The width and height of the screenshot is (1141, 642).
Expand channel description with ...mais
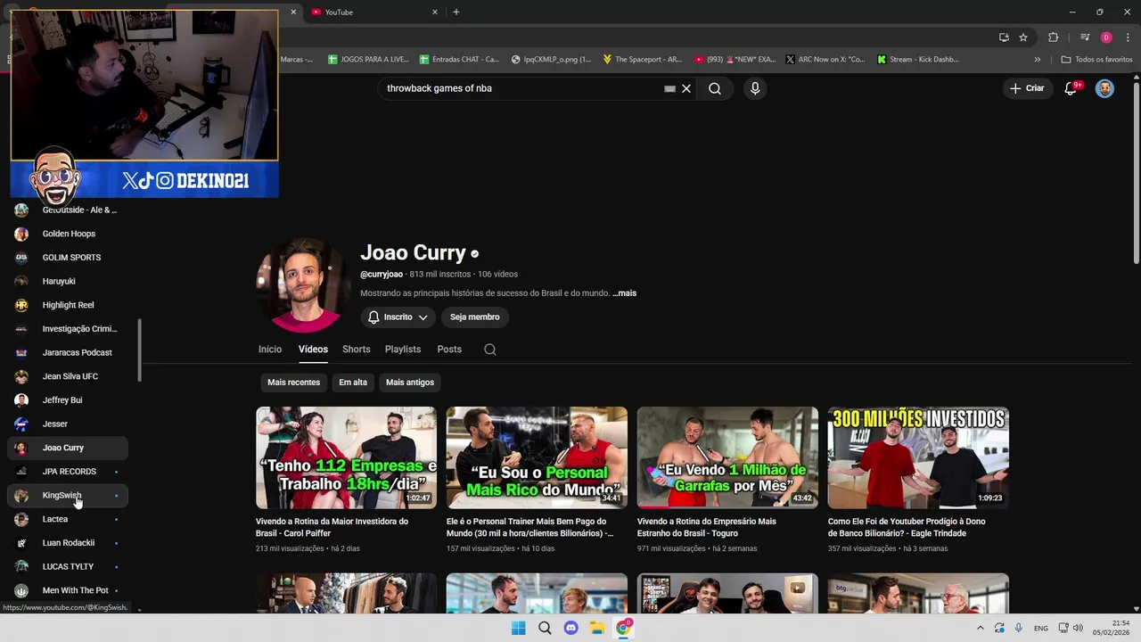[x=624, y=293]
